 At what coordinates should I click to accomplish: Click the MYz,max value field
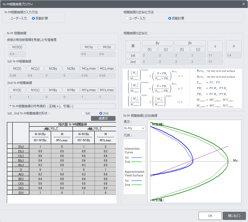click(x=107, y=97)
